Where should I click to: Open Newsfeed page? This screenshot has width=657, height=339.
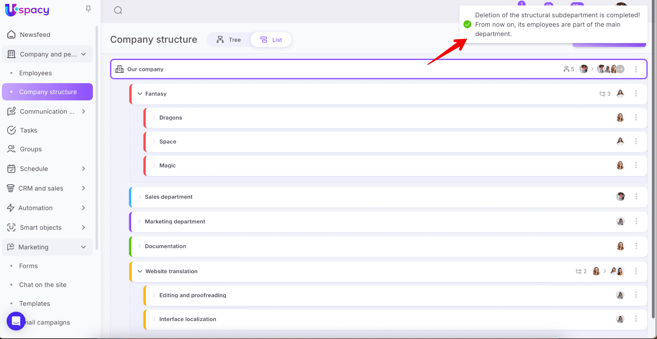[x=35, y=35]
